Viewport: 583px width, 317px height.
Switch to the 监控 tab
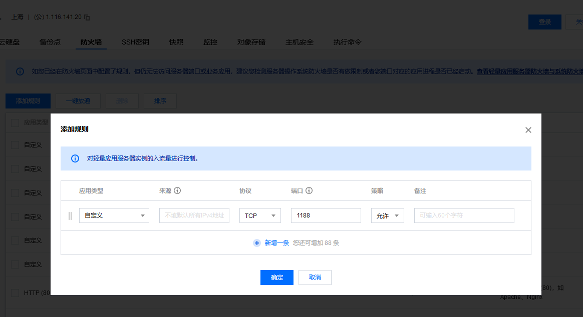210,42
